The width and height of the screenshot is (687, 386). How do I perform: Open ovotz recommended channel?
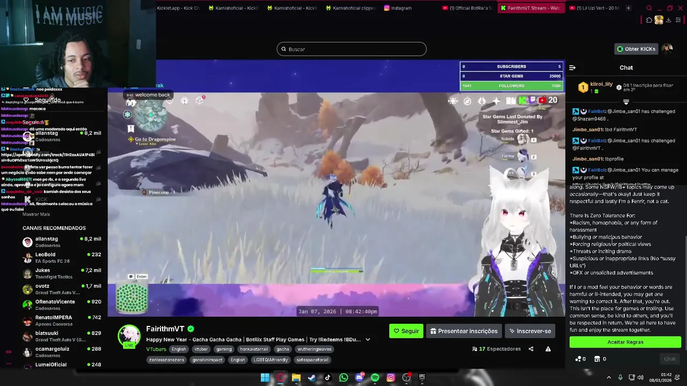[x=62, y=289]
